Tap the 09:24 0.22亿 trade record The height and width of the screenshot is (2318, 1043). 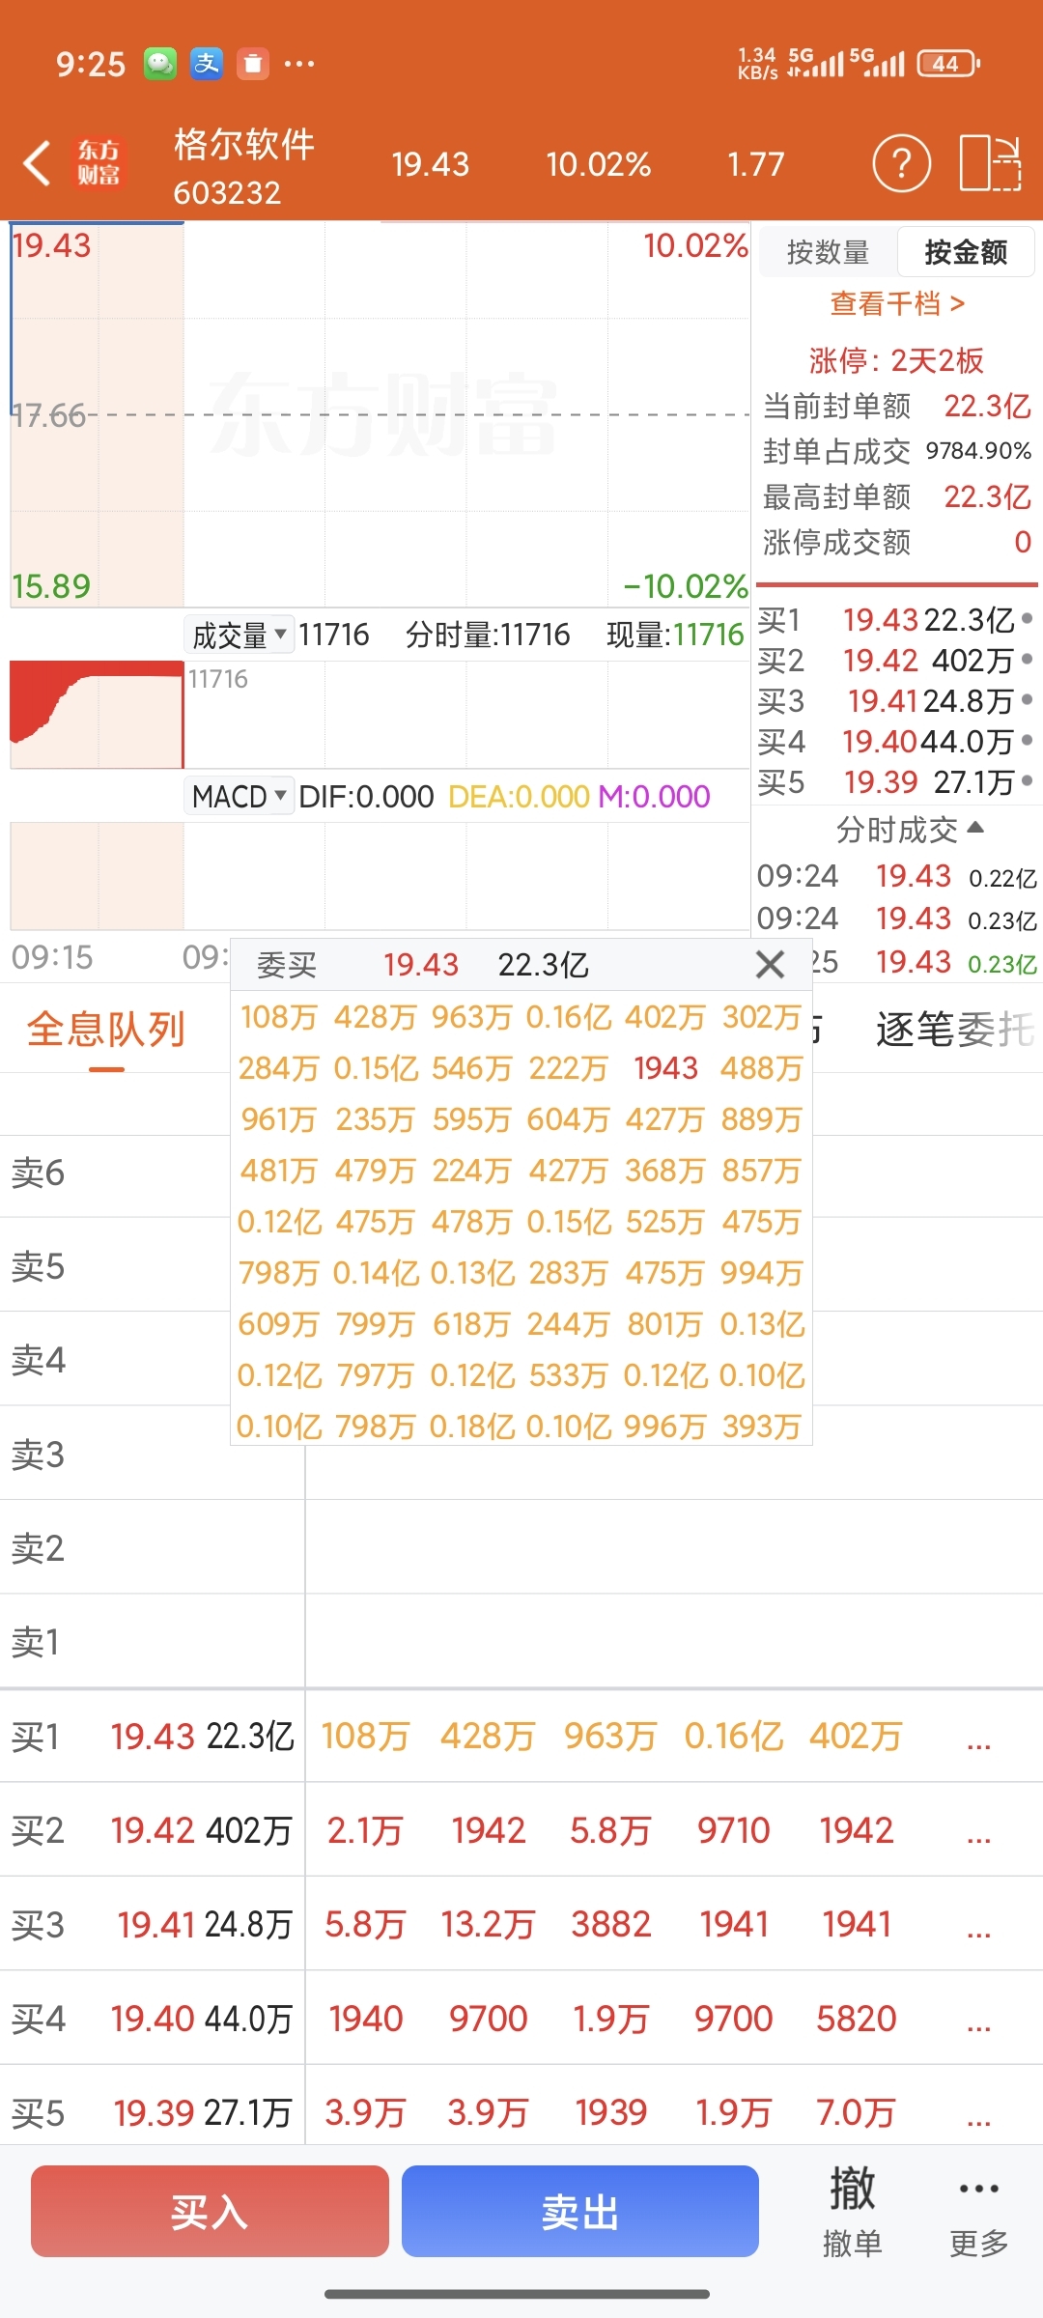pos(896,876)
